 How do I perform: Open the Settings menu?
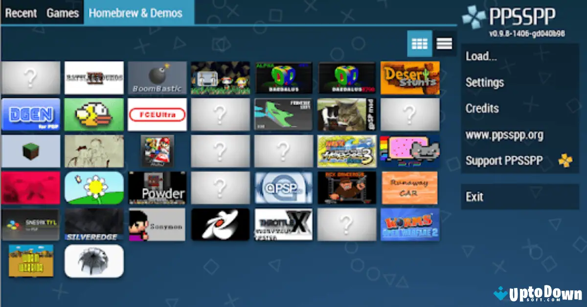pos(485,83)
